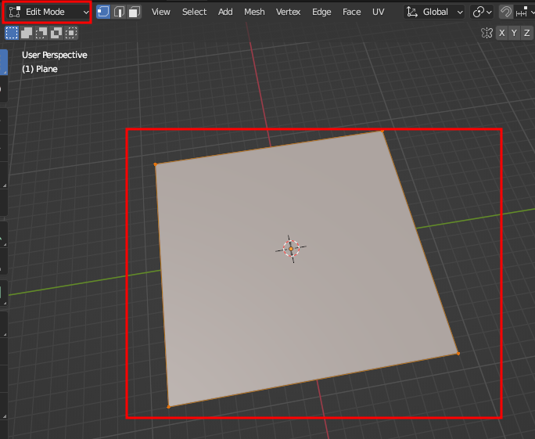The height and width of the screenshot is (439, 535).
Task: Select the plane's bottom-right corner vertex
Action: [x=458, y=354]
